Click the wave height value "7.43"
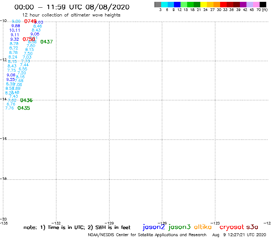This screenshot has width=271, height=238. pos(14,96)
